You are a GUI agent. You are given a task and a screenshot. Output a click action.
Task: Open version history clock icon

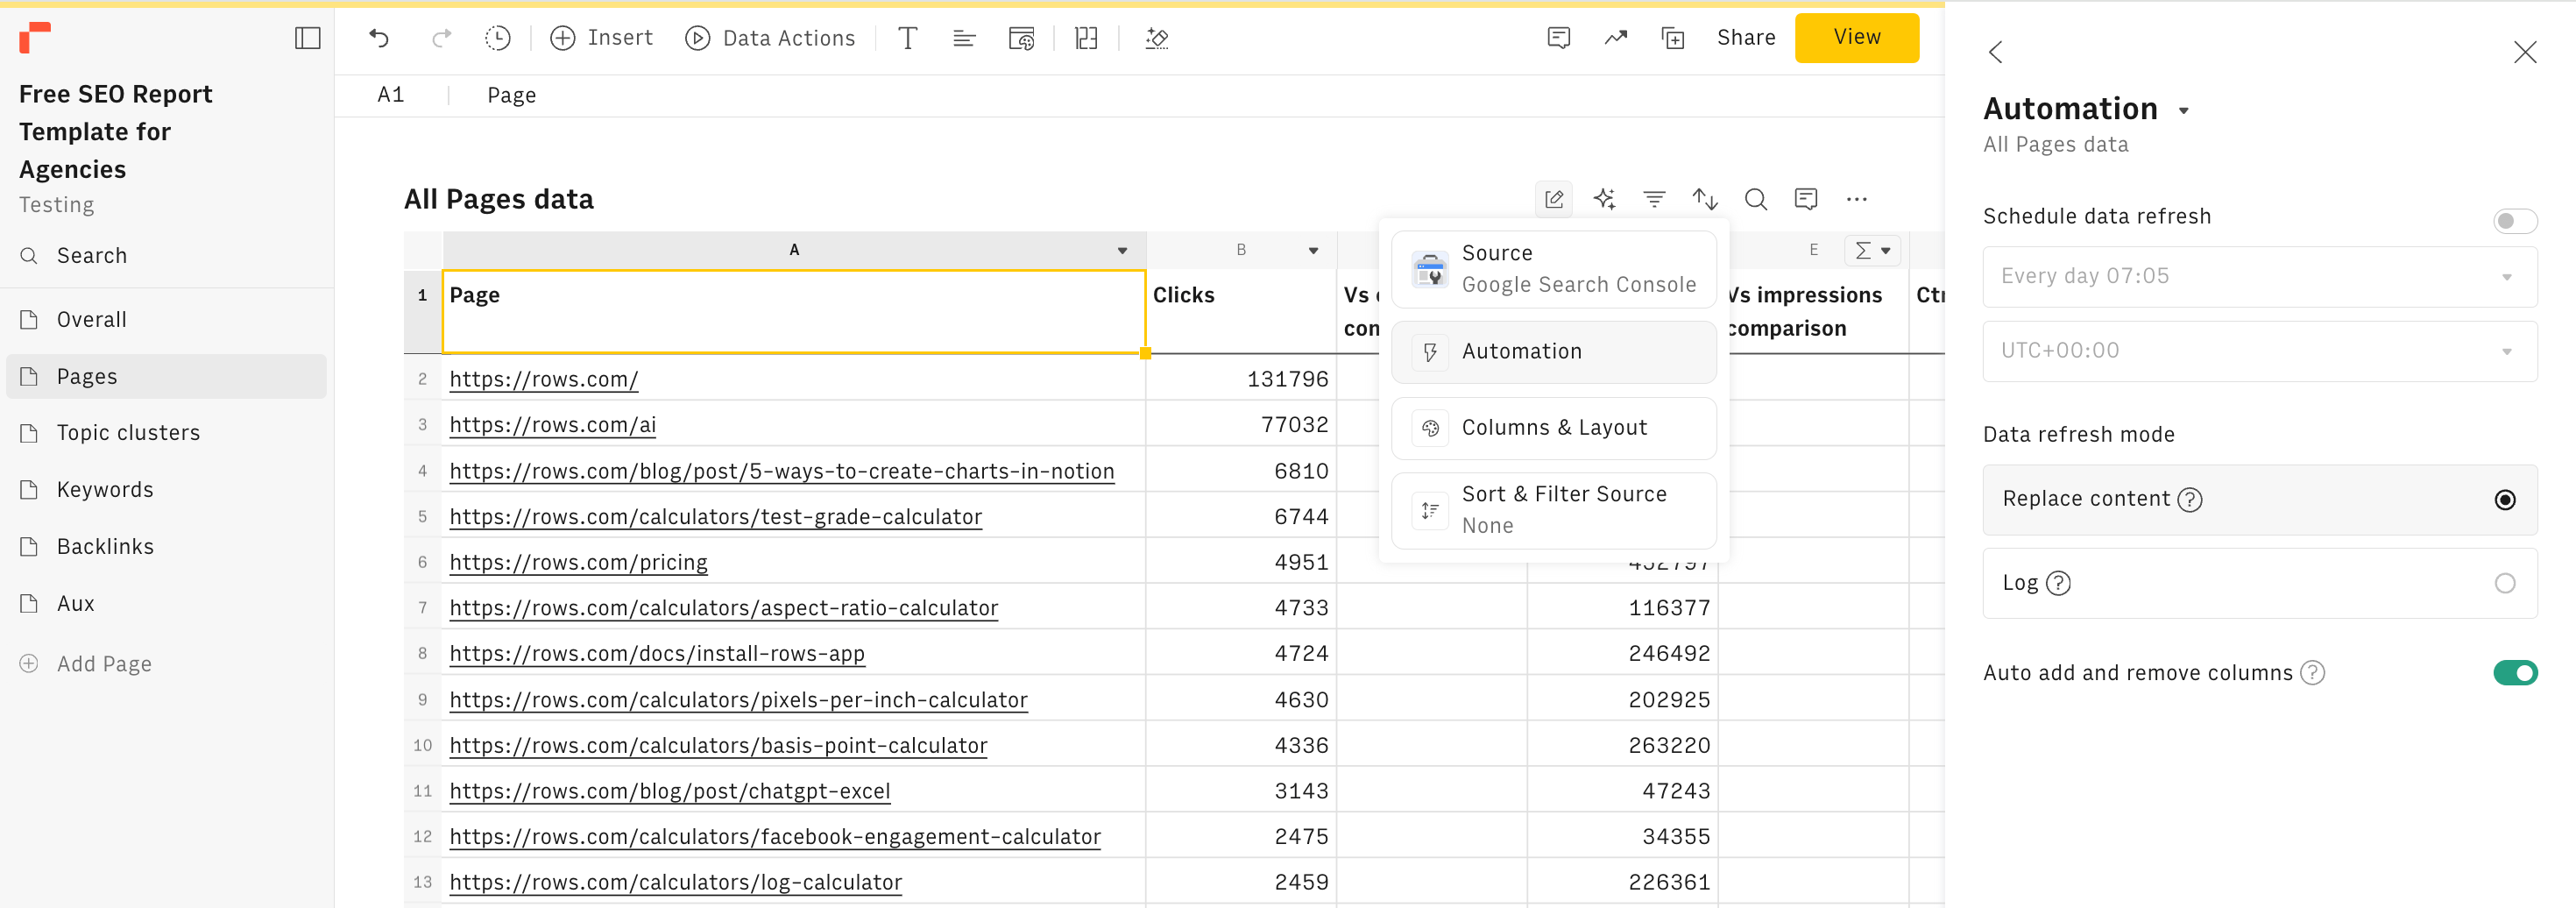pos(497,38)
